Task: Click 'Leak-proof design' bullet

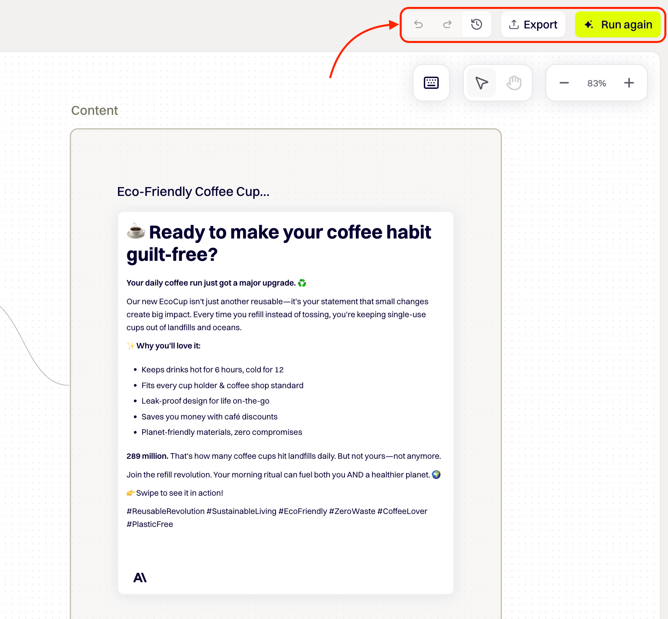Action: [x=206, y=401]
